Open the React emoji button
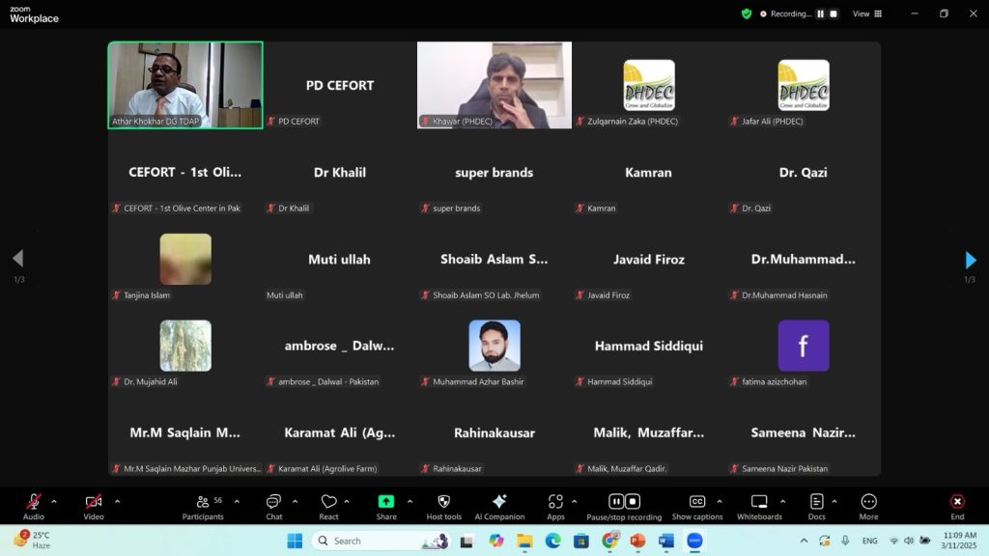The width and height of the screenshot is (989, 556). 328,502
